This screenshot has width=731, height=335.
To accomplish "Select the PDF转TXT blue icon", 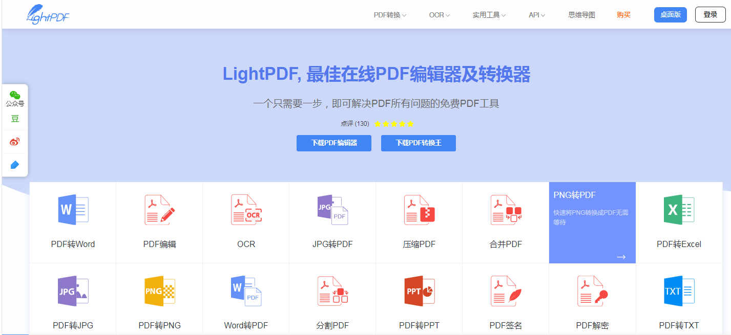I will tap(679, 291).
